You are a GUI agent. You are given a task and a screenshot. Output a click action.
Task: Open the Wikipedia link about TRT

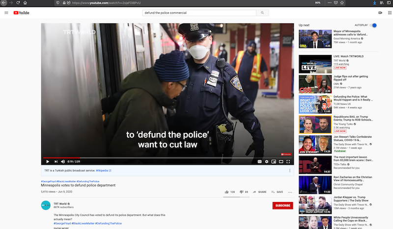[103, 171]
